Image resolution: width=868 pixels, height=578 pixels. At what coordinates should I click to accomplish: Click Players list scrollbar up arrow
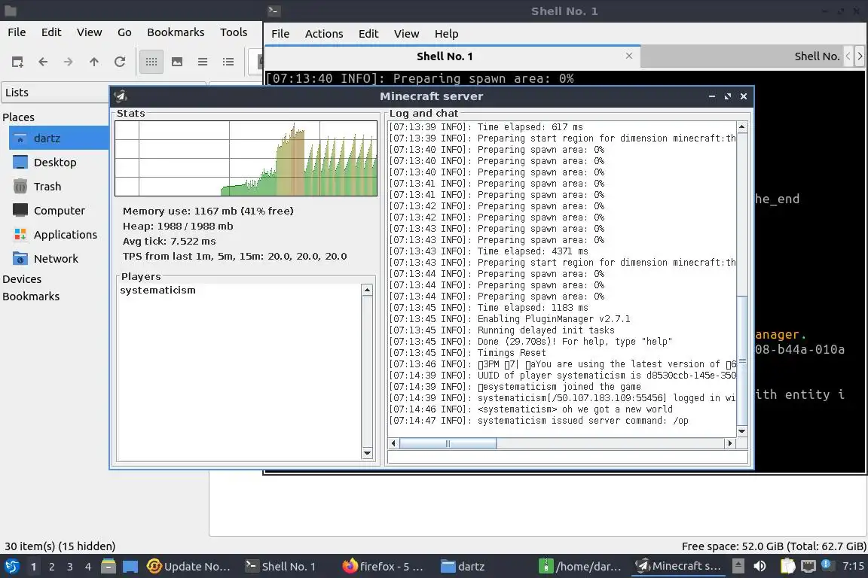367,291
